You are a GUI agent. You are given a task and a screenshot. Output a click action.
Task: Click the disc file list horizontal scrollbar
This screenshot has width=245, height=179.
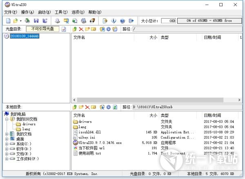pyautogui.click(x=150, y=100)
